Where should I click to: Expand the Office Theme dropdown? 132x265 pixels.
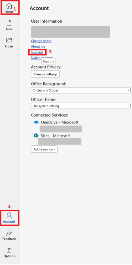click(x=81, y=106)
